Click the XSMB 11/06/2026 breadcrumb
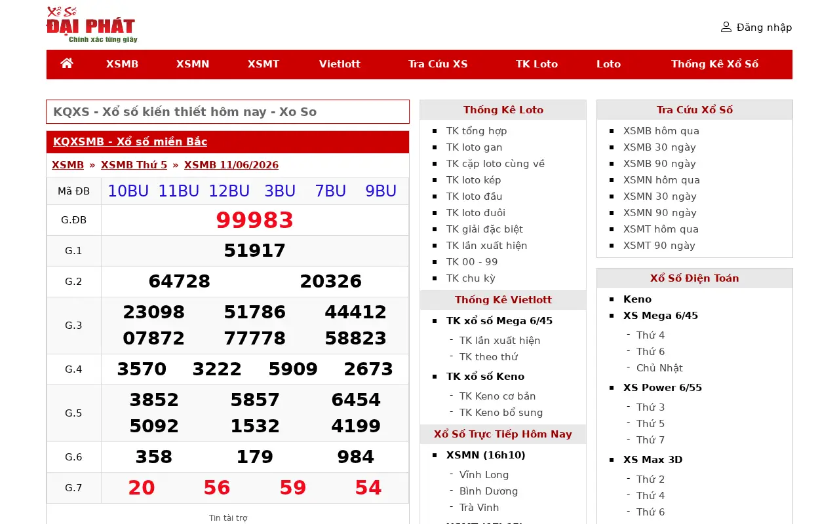This screenshot has width=839, height=524. [231, 165]
